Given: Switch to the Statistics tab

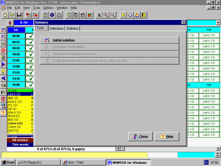Looking at the screenshot, I should coord(72,28).
